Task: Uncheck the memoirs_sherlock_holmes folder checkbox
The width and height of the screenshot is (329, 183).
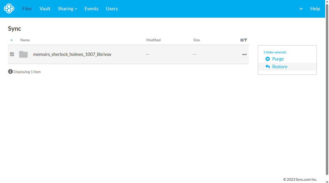Action: [x=12, y=54]
